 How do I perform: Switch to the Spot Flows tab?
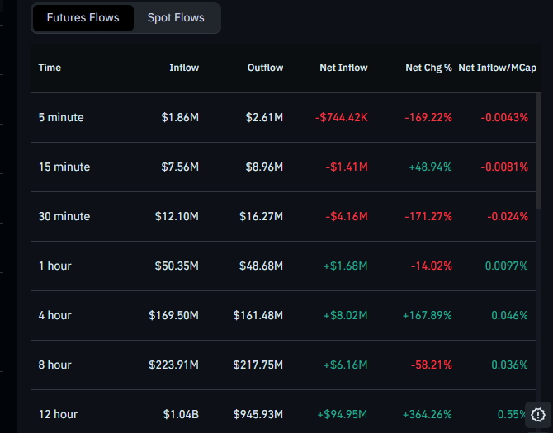coord(176,18)
